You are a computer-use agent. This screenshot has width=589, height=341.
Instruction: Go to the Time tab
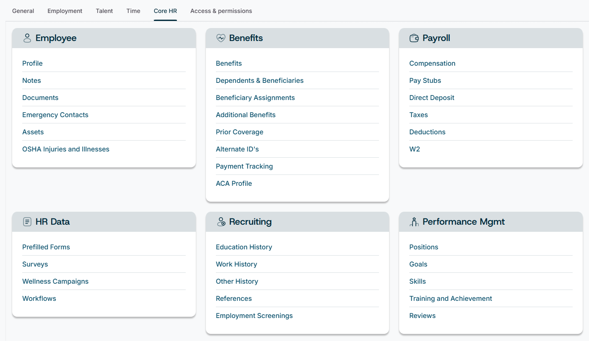(x=133, y=11)
